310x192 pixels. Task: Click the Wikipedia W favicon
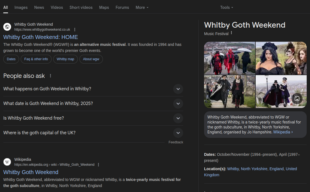pyautogui.click(x=7, y=162)
